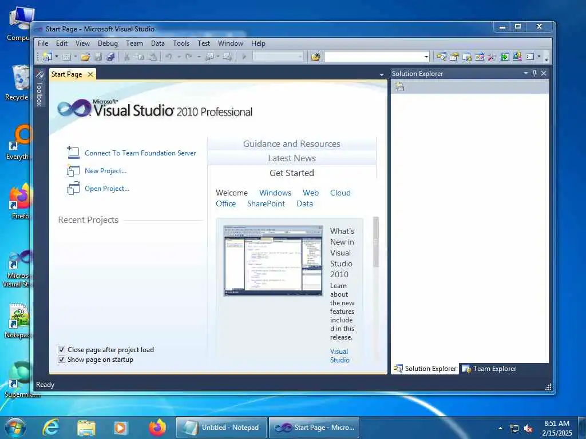Click the Open Project... link
Viewport: 586px width, 439px height.
[x=107, y=189]
